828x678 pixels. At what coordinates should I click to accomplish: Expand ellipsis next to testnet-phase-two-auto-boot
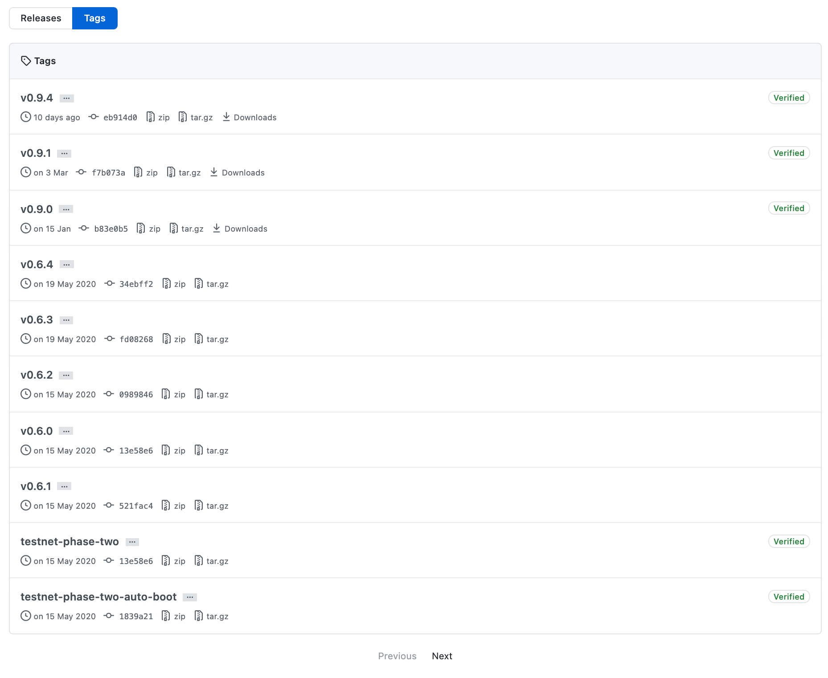(x=190, y=597)
